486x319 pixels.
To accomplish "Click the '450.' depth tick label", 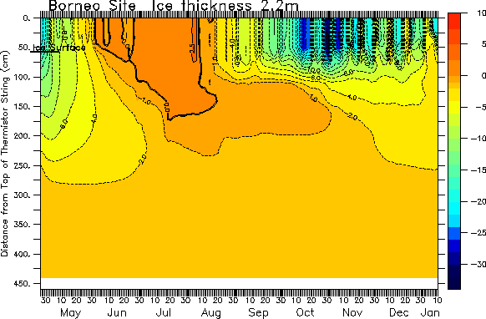I will click(23, 283).
